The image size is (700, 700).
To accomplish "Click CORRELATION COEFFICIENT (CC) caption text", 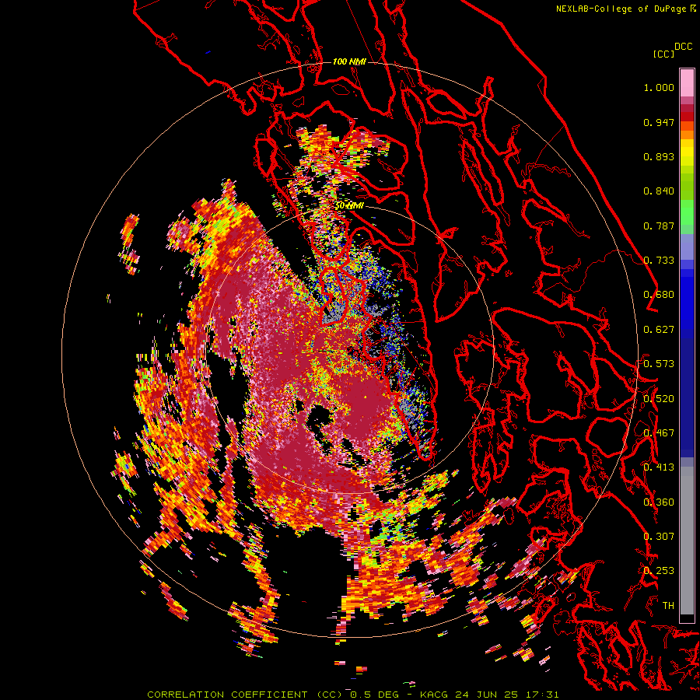I will [246, 695].
